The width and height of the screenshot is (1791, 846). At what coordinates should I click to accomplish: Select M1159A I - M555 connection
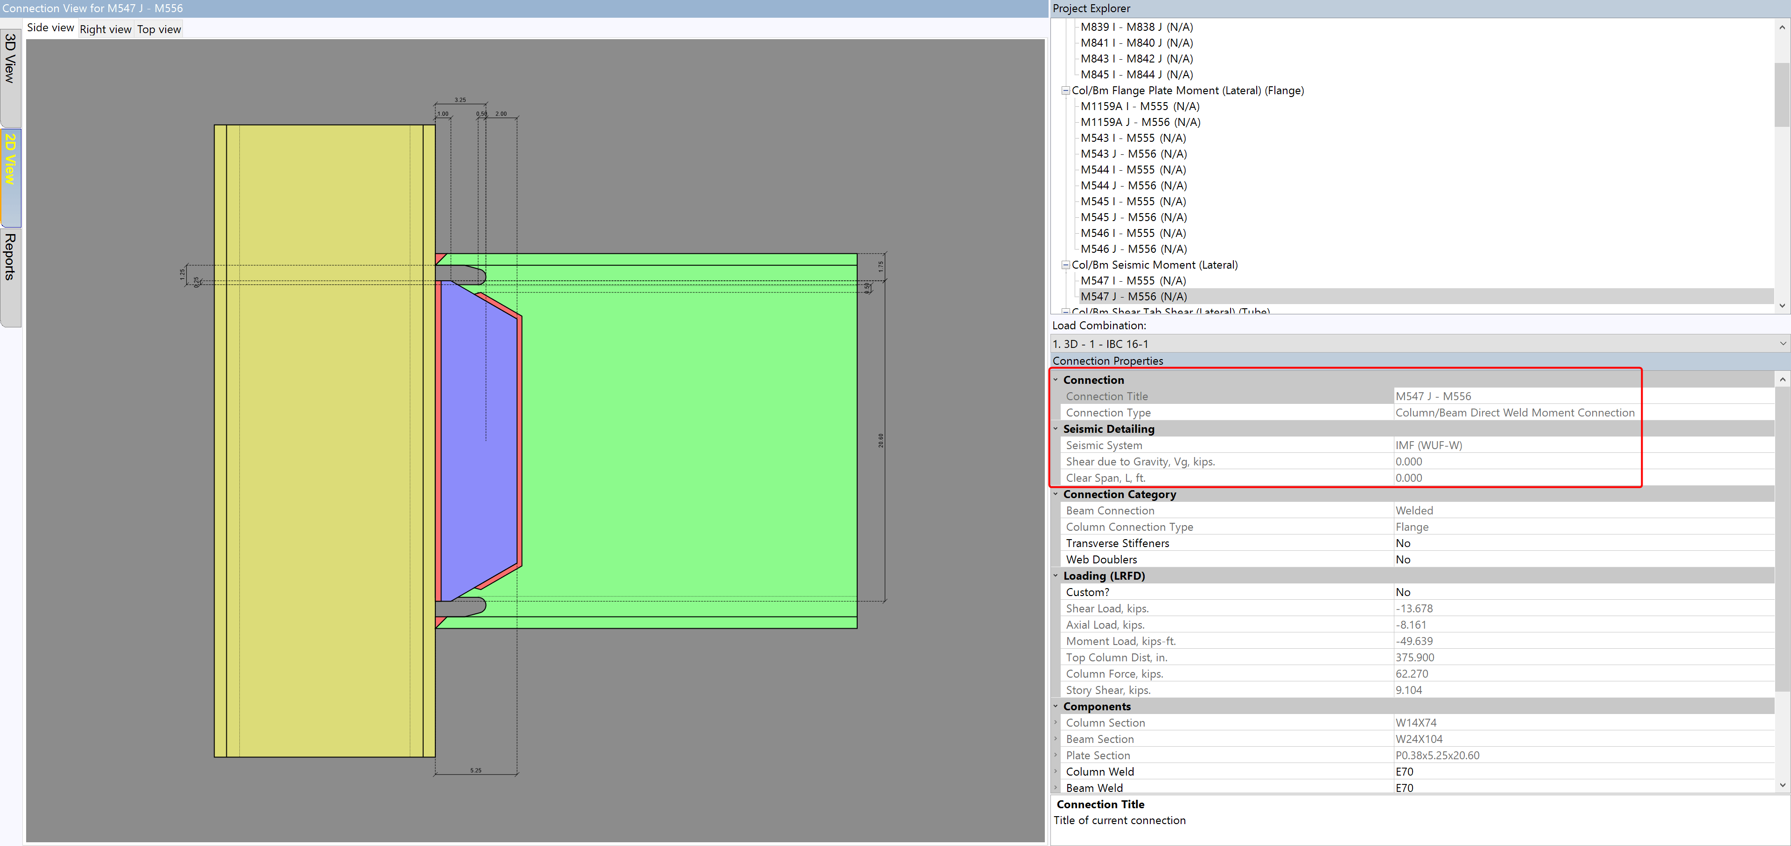1140,106
